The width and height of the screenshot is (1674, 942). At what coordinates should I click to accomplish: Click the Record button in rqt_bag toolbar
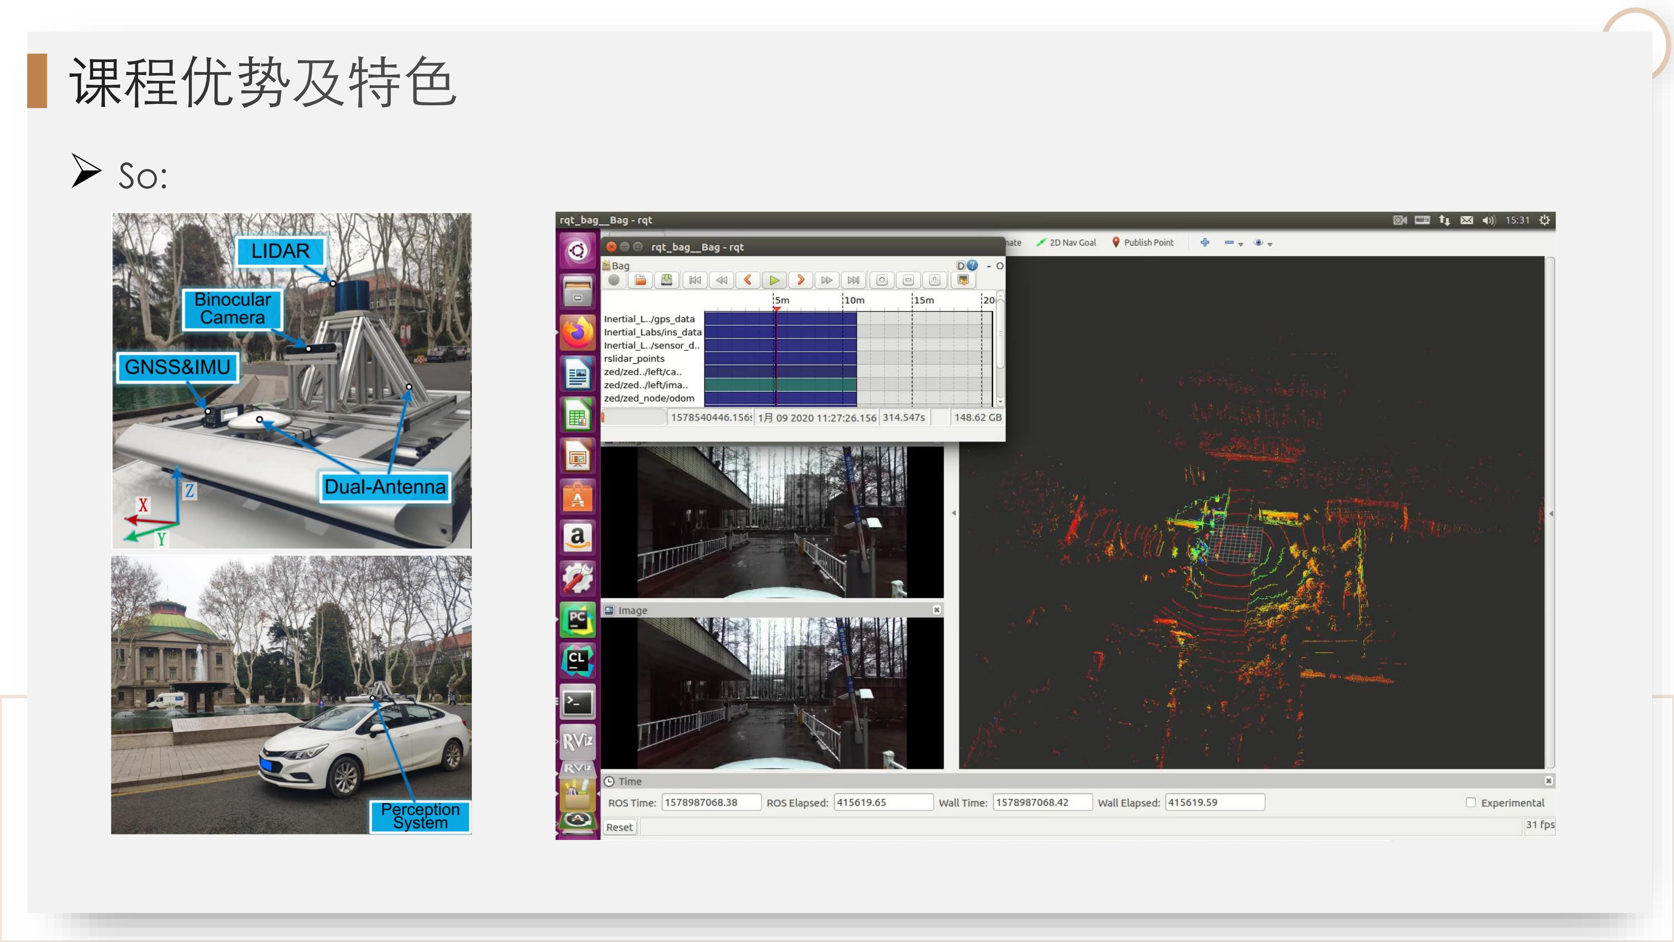613,280
